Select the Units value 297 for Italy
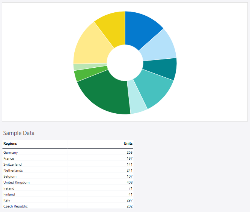The width and height of the screenshot is (250, 212). [130, 200]
